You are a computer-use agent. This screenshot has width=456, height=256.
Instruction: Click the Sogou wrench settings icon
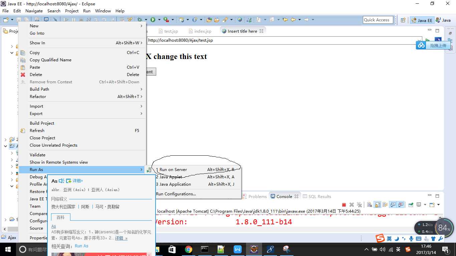click(x=440, y=239)
